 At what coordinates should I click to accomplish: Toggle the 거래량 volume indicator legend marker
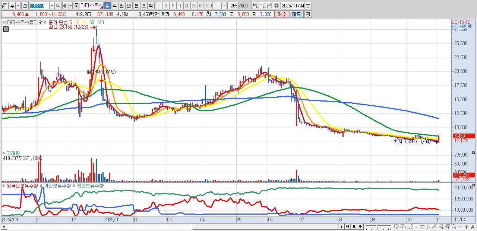click(4, 153)
